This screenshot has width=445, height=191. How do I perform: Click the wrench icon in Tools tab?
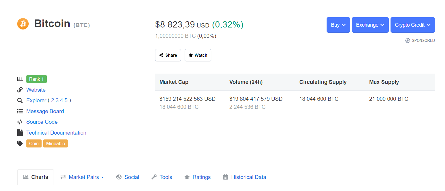(154, 177)
